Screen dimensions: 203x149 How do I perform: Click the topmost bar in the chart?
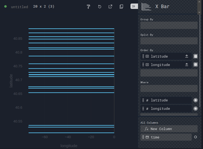(x=71, y=29)
